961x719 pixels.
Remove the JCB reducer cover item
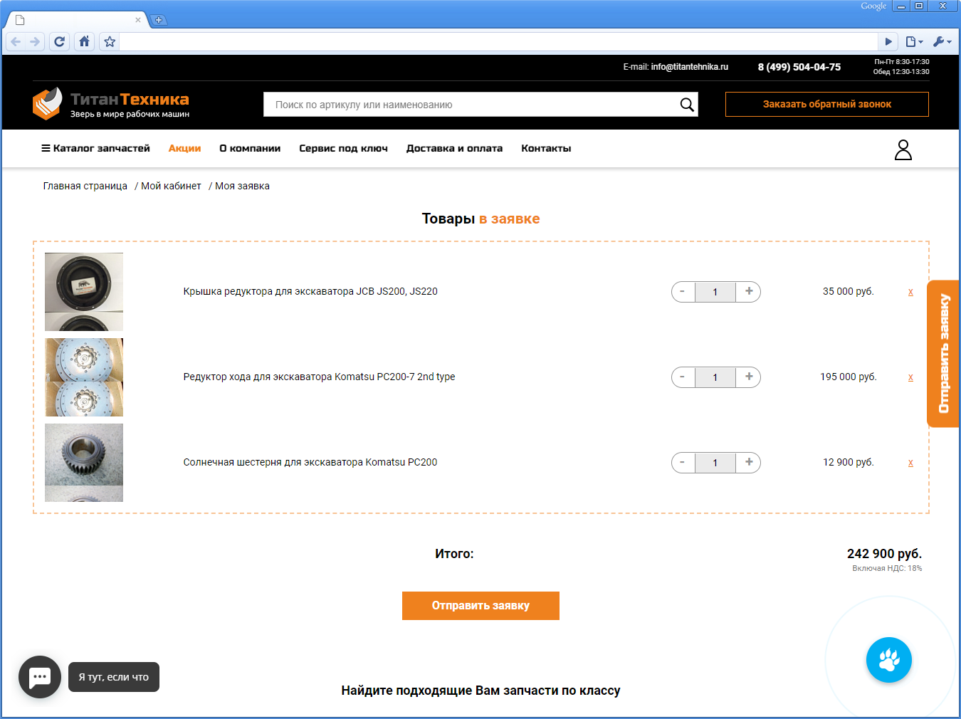coord(910,292)
